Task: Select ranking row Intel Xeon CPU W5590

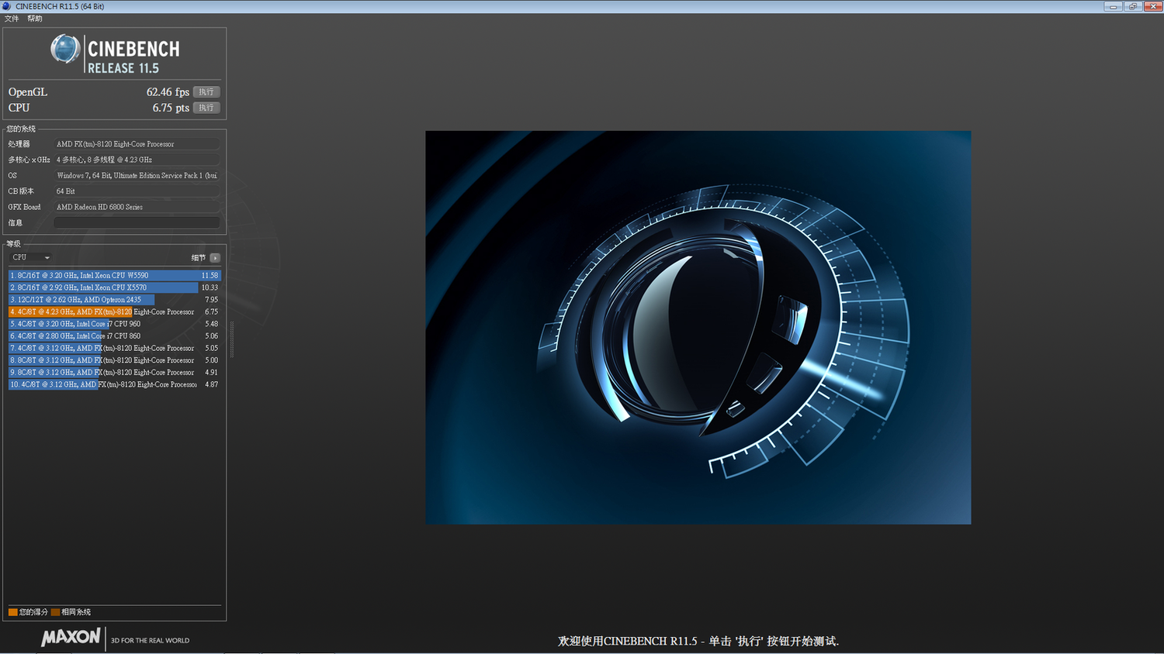Action: [115, 275]
